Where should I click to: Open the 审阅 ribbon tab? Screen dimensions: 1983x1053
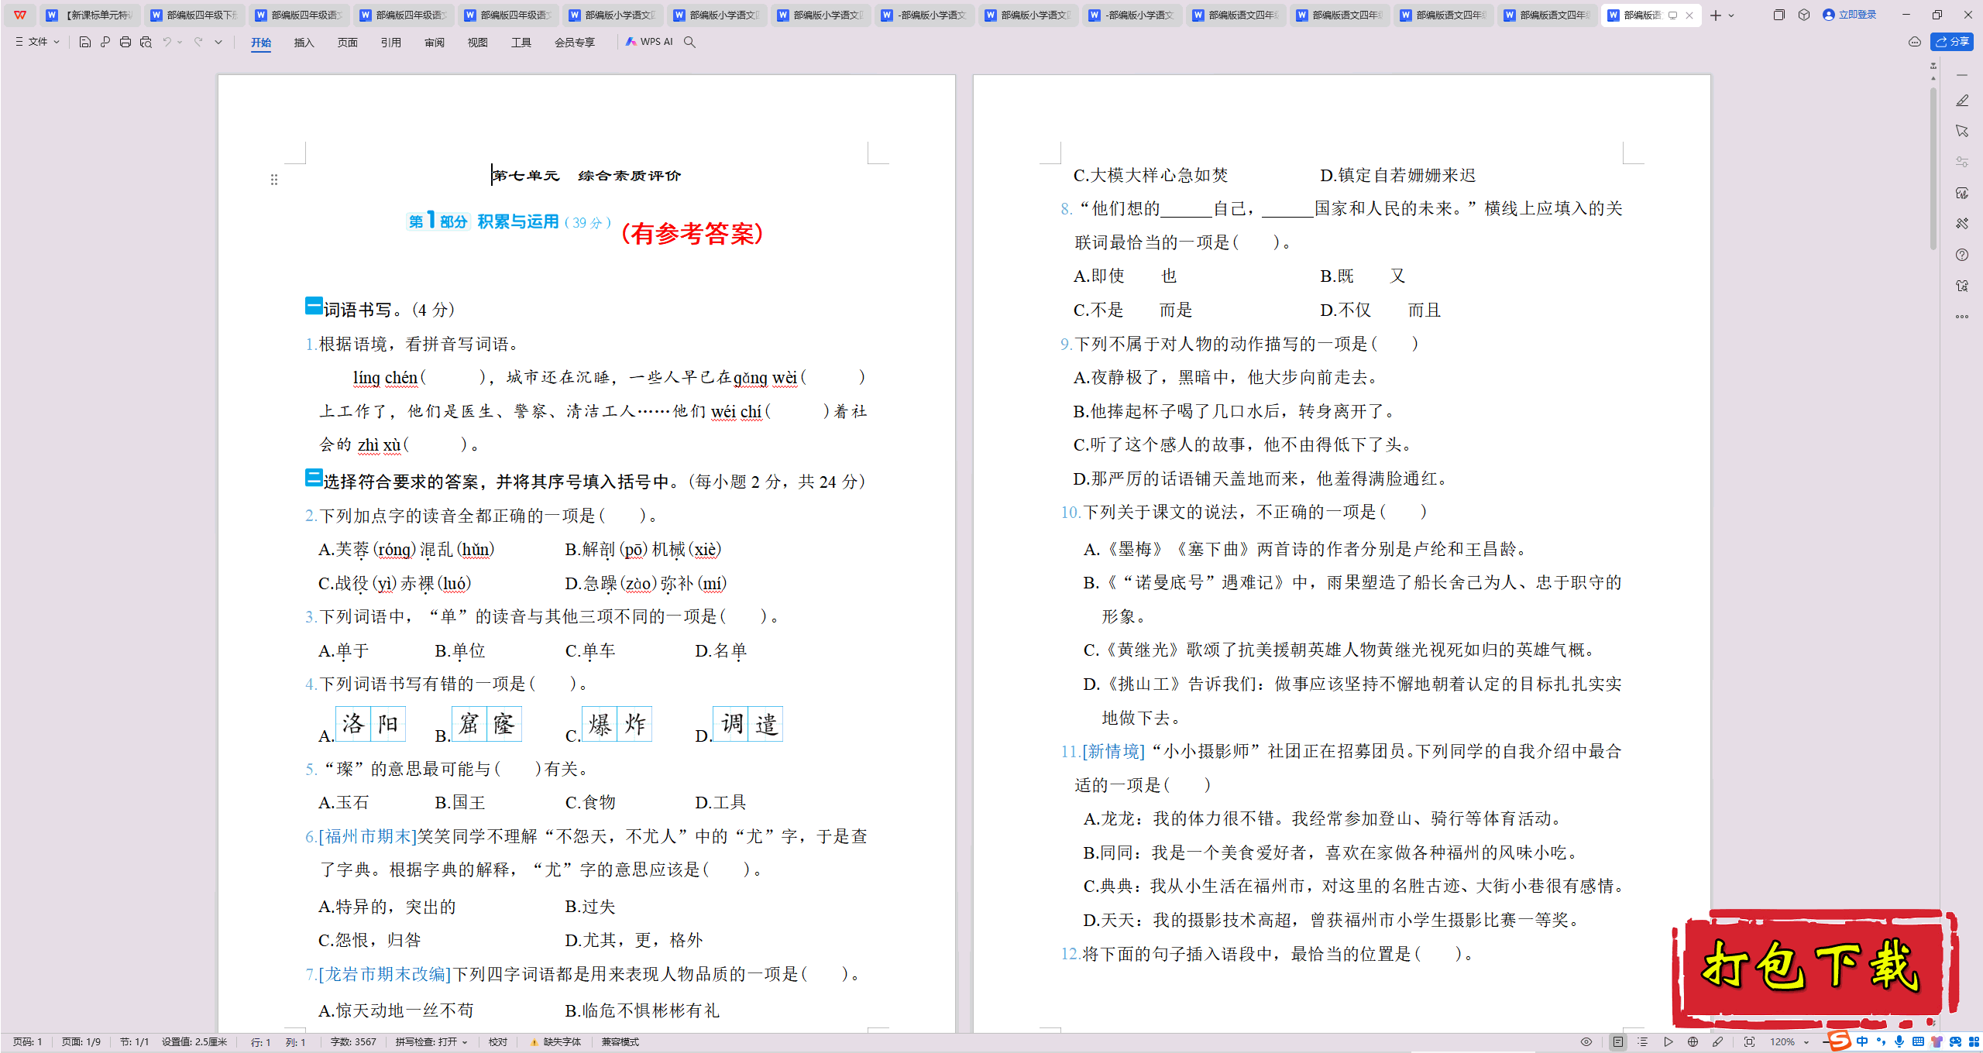435,43
